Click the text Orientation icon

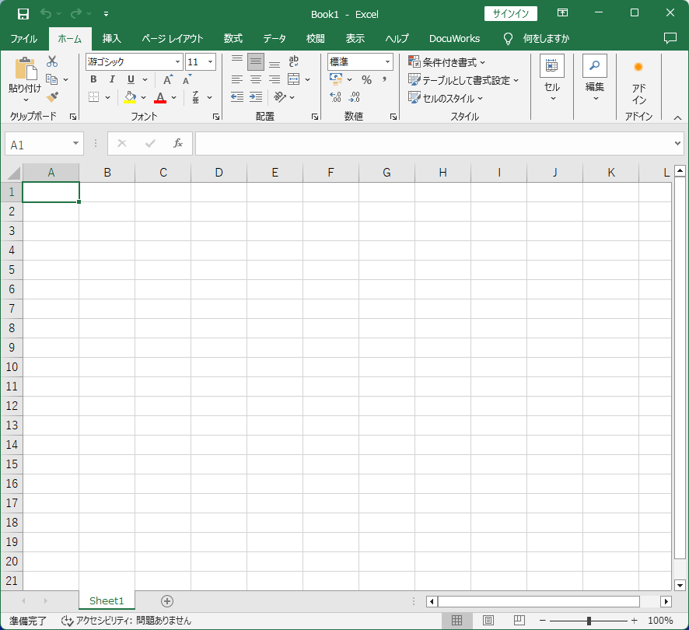(x=280, y=97)
